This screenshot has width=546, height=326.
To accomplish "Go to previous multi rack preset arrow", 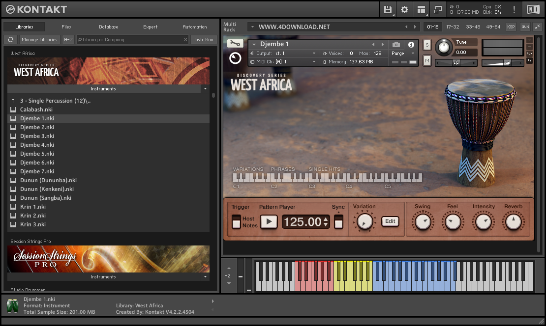I will pos(406,27).
